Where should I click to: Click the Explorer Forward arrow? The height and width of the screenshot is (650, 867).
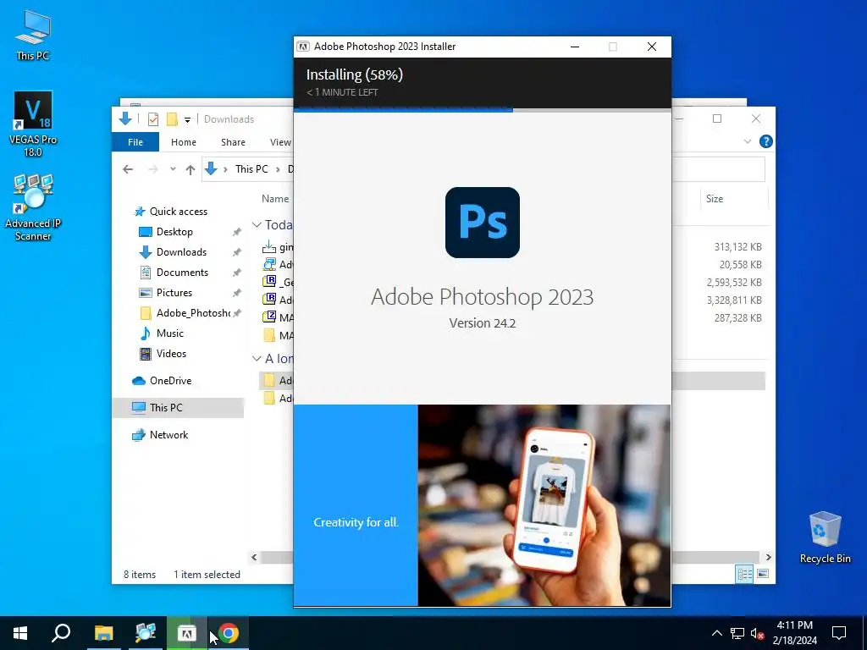coord(153,169)
